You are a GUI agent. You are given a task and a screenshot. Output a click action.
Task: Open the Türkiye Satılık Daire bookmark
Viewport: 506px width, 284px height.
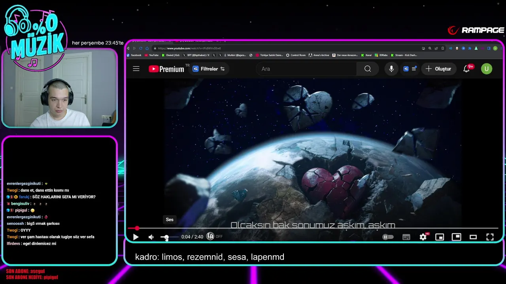(x=270, y=55)
